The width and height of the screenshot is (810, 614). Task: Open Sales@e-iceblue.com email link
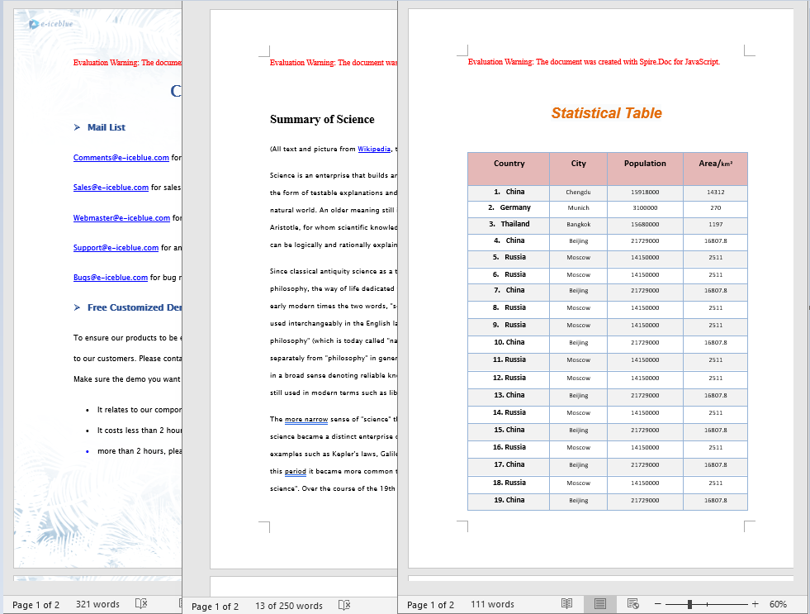(111, 188)
